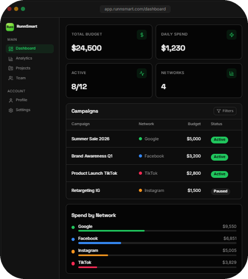The height and width of the screenshot is (279, 248).
Task: Click the funnel icon in Filters button
Action: [x=219, y=111]
